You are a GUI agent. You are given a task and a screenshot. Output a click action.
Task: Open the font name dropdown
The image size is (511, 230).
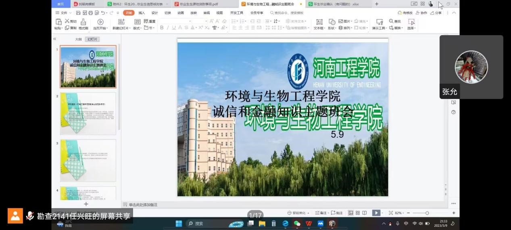[x=190, y=21]
